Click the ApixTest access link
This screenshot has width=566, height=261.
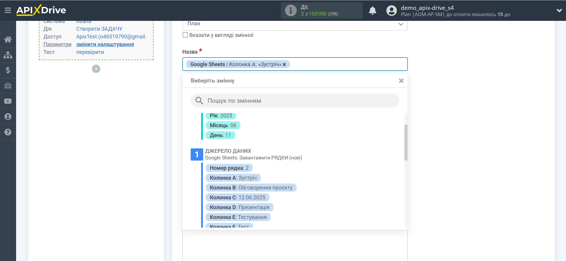coord(111,37)
